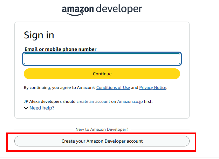Screen dimensions: 219x159
Task: Click Create your Amazon Developer account button
Action: (x=102, y=141)
